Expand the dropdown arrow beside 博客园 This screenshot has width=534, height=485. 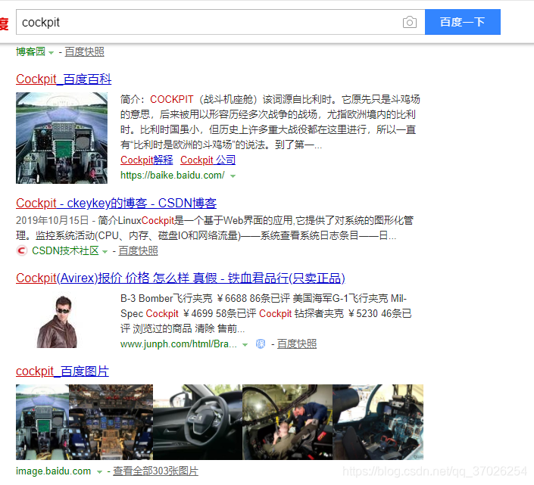[51, 53]
